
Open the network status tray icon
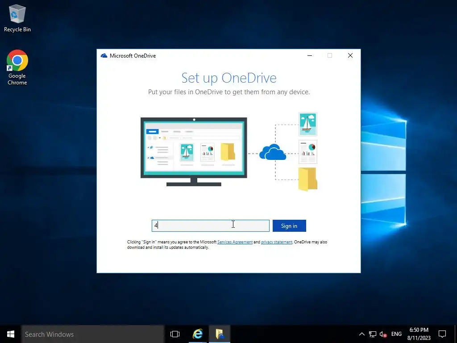[x=373, y=334]
